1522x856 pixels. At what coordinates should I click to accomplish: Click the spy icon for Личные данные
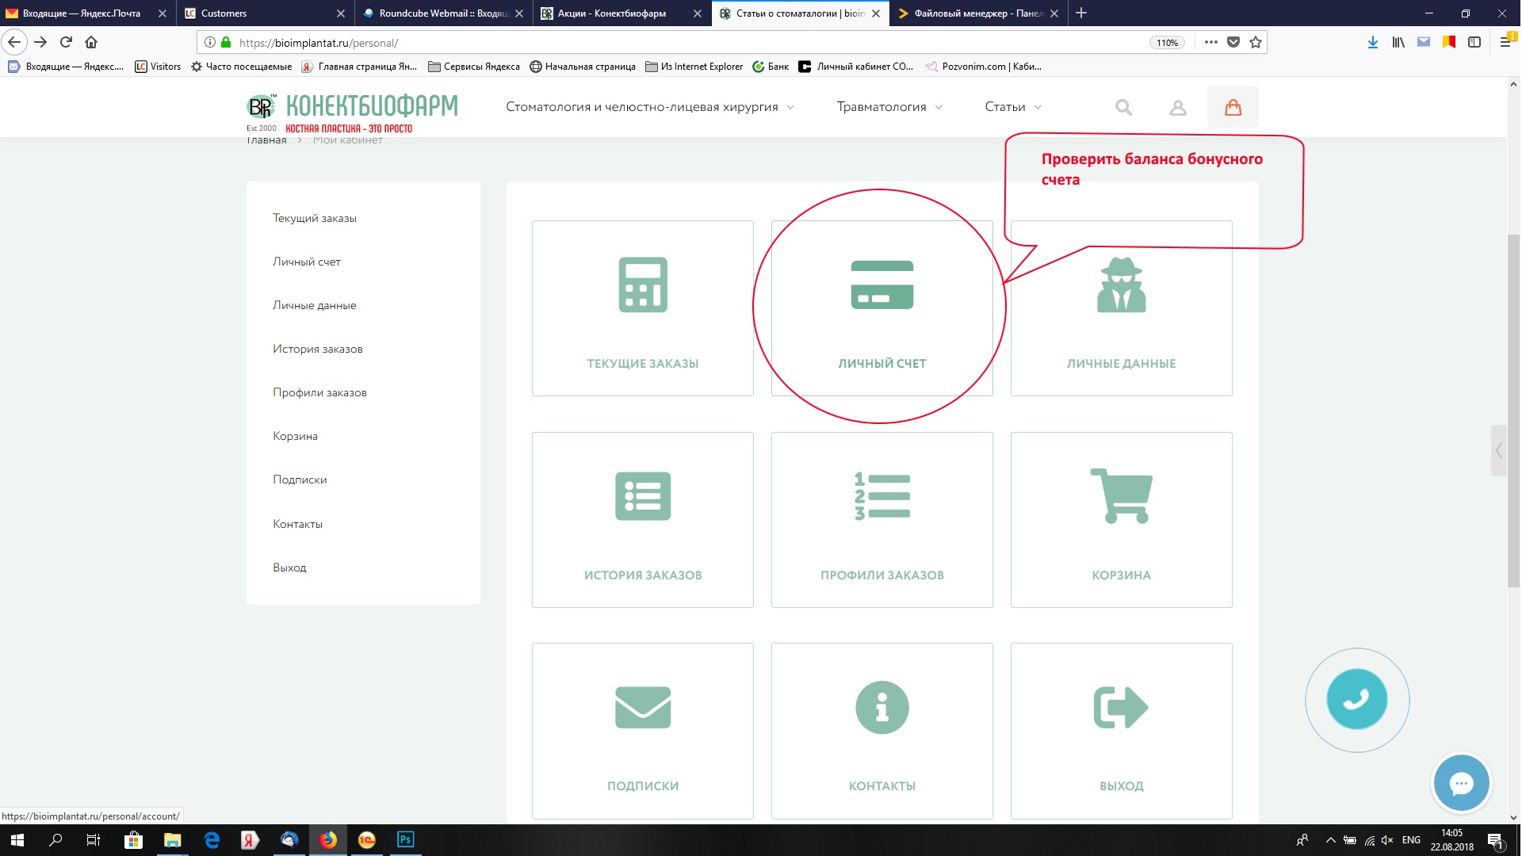(1121, 285)
